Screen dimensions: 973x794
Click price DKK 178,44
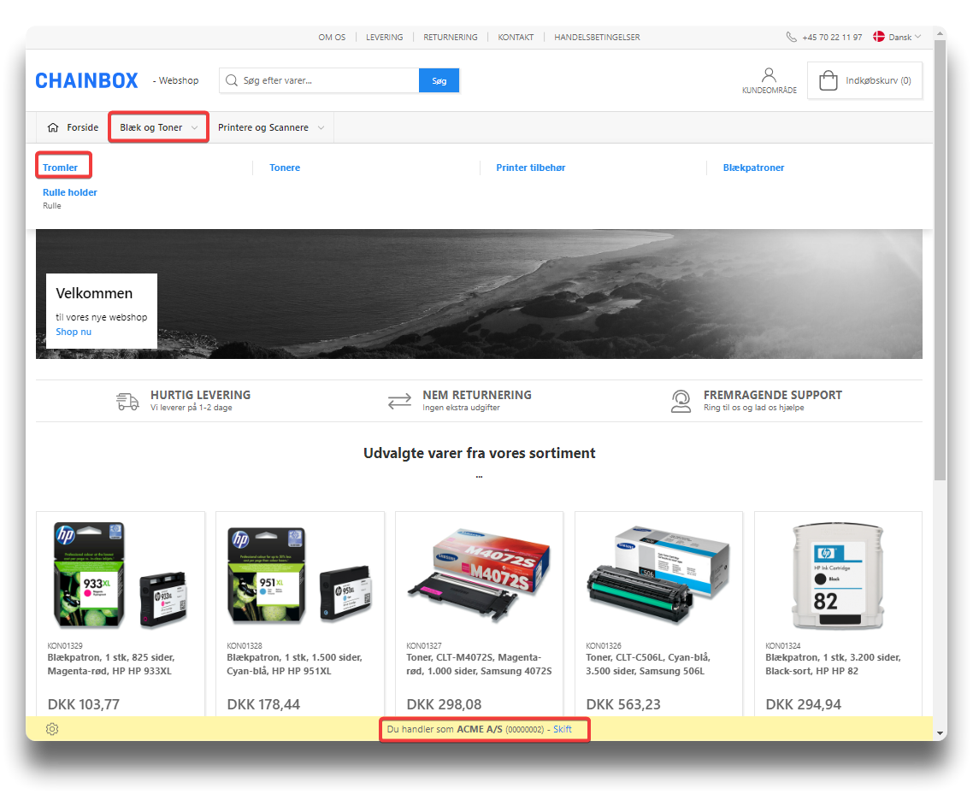point(263,704)
